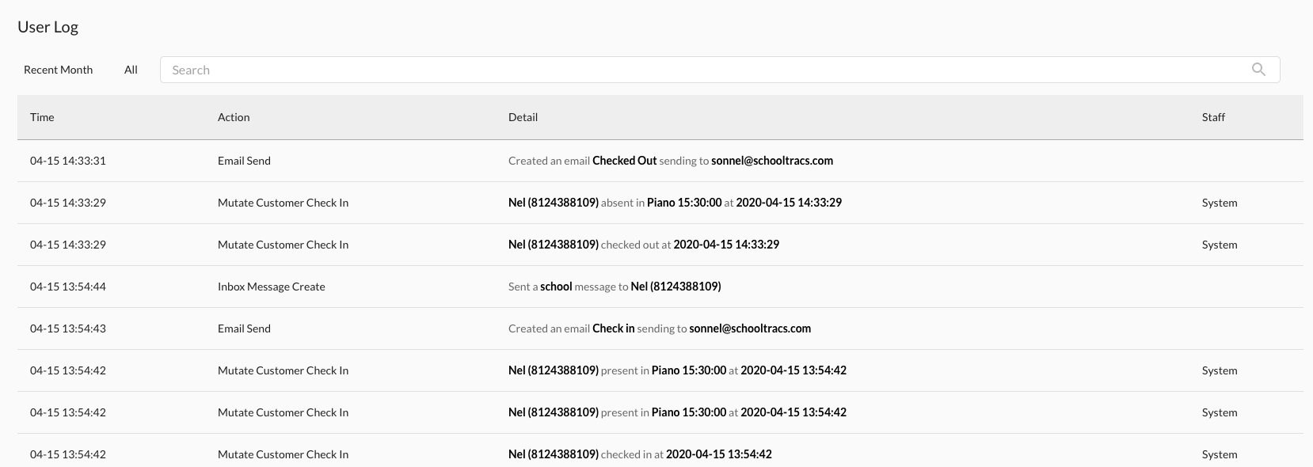The image size is (1313, 467).
Task: Click the Staff column header
Action: (x=1212, y=117)
